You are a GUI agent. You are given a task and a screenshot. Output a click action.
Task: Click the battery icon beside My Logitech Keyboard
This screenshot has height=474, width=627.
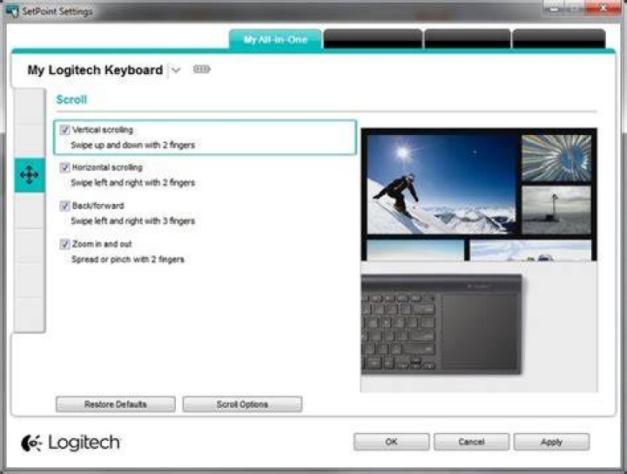coord(201,69)
